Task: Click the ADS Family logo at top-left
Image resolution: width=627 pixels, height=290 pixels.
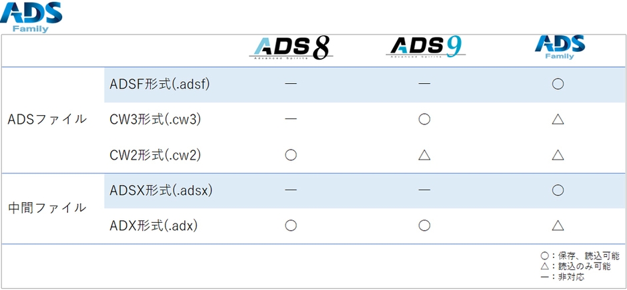Action: click(31, 17)
